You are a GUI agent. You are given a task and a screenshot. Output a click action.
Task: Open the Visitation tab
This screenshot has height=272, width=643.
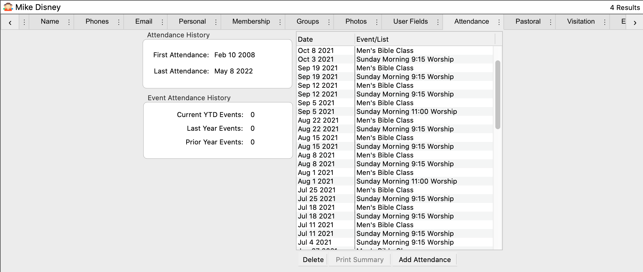tap(581, 21)
